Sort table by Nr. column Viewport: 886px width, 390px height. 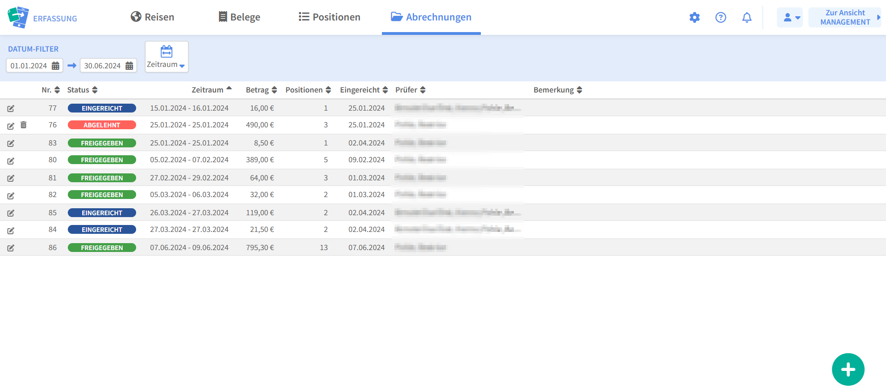[51, 90]
